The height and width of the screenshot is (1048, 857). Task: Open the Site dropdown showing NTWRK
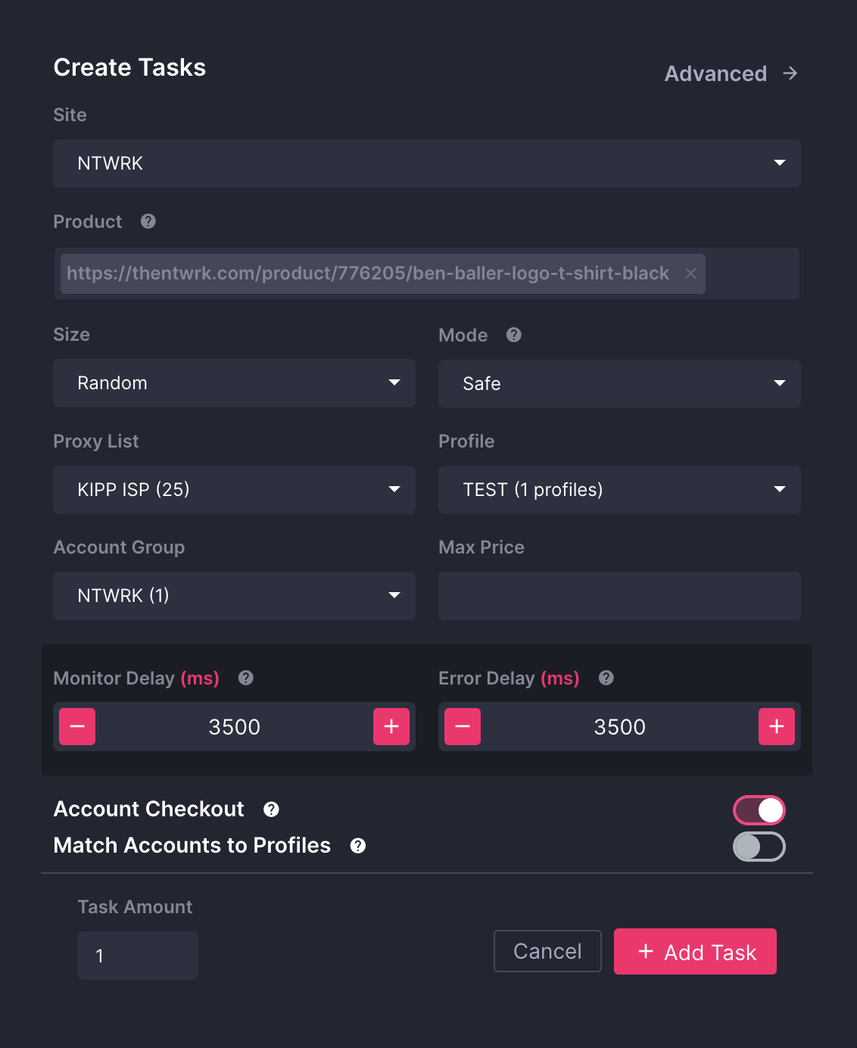[x=427, y=164]
